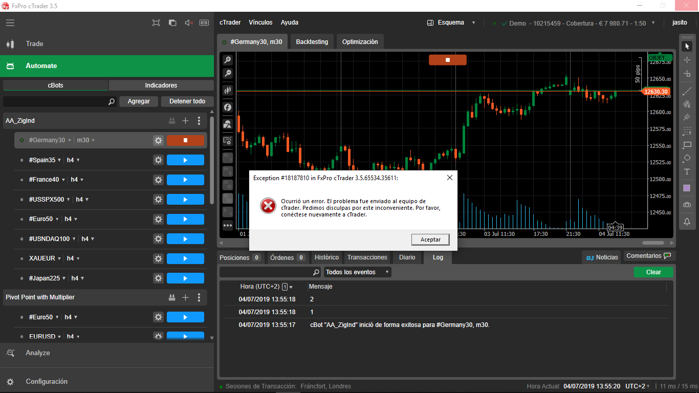Select the Fibonacci retracement tool
Viewport: 699px width, 393px height.
pos(687,131)
